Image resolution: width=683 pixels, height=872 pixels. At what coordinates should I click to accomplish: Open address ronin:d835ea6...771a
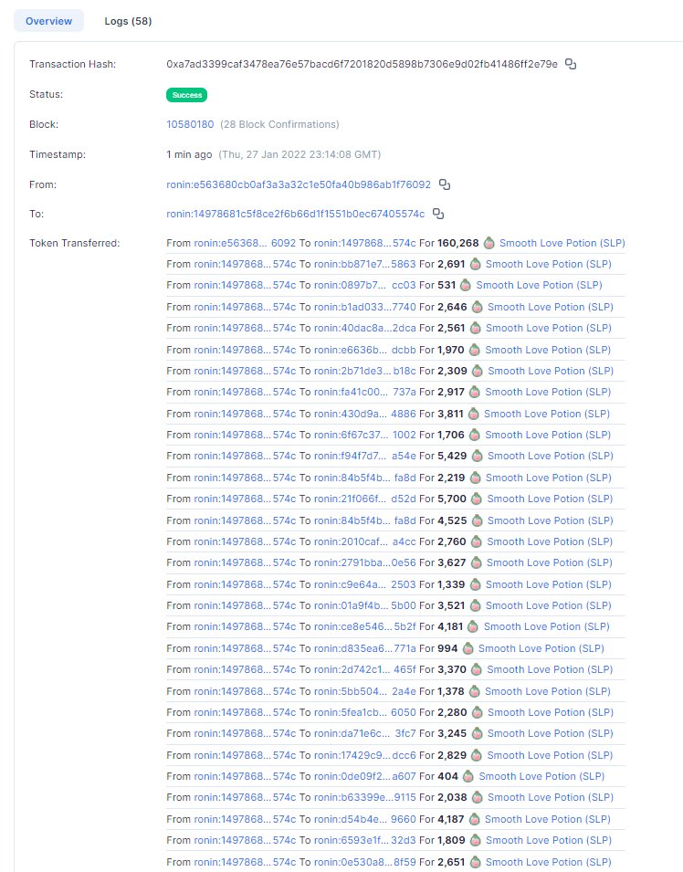[x=365, y=648]
